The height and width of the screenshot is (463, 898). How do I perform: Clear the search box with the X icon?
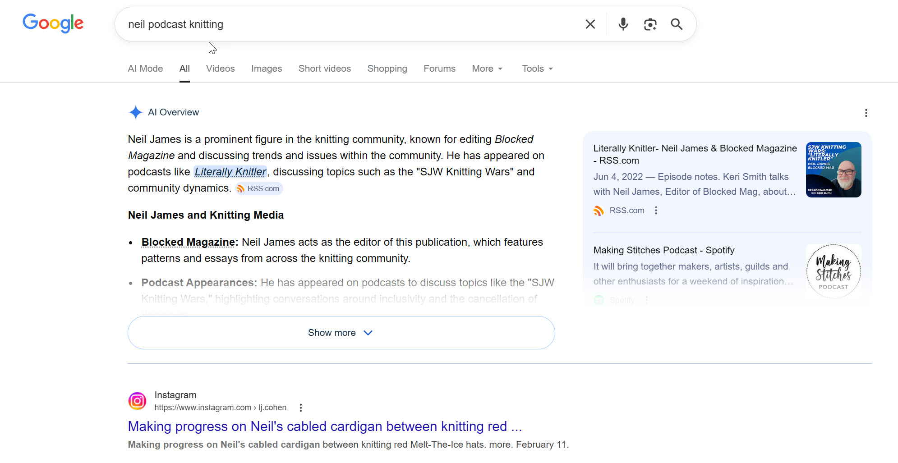pos(590,24)
